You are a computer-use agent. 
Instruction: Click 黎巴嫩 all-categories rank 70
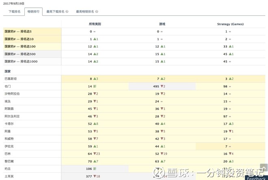(x=90, y=161)
